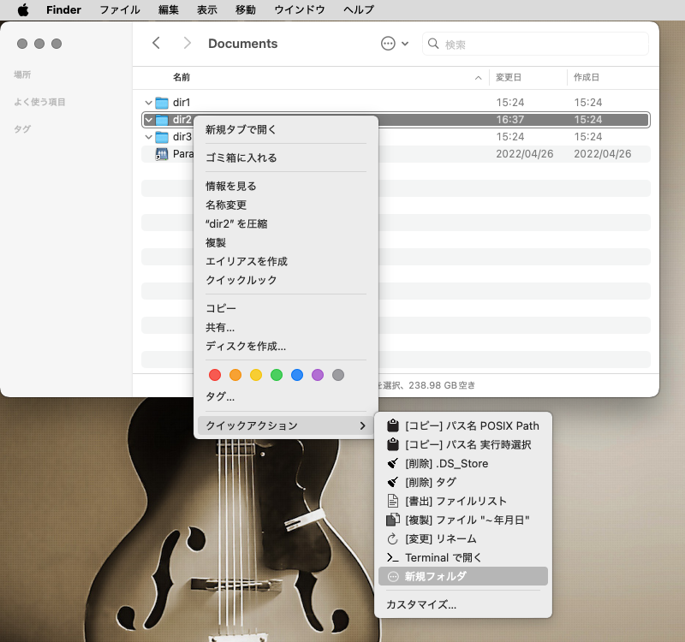
Task: Apply the red color tag
Action: click(215, 375)
